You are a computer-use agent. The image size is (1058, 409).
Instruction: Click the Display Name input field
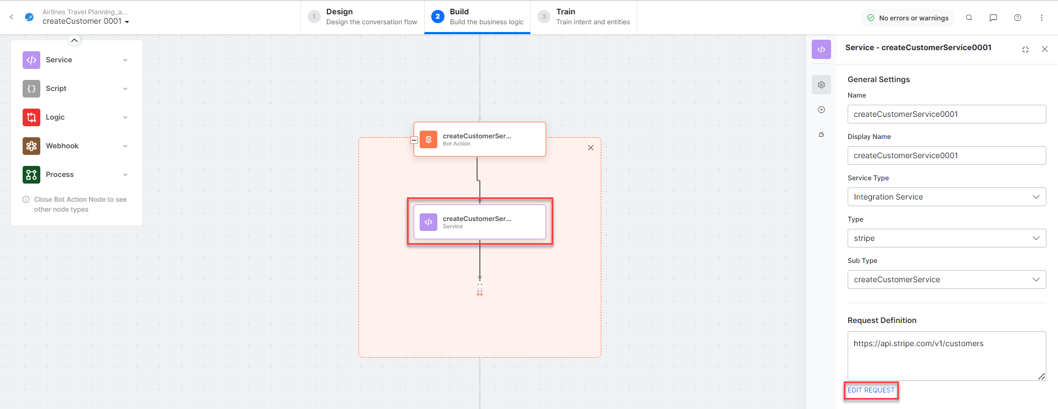coord(946,155)
